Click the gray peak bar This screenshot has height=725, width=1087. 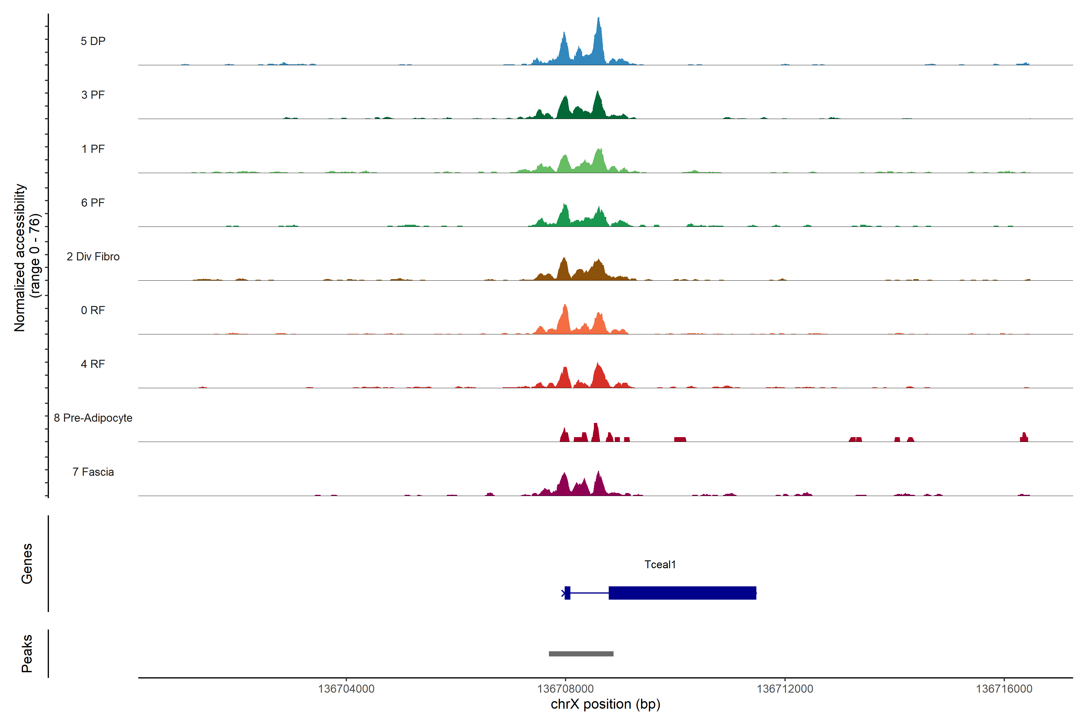point(581,654)
